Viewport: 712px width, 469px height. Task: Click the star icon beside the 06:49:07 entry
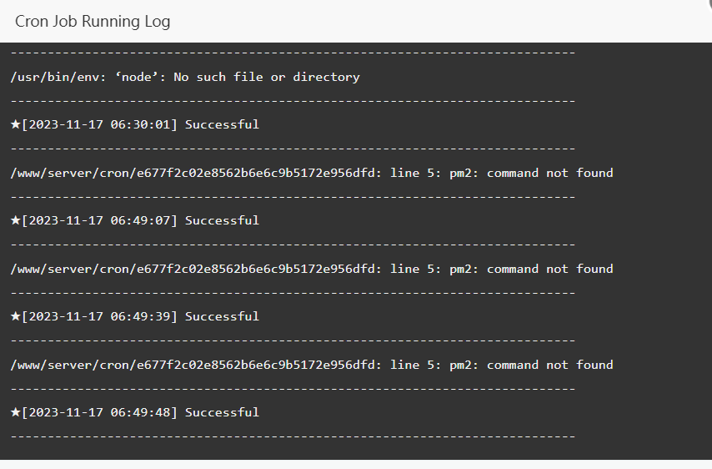[15, 220]
